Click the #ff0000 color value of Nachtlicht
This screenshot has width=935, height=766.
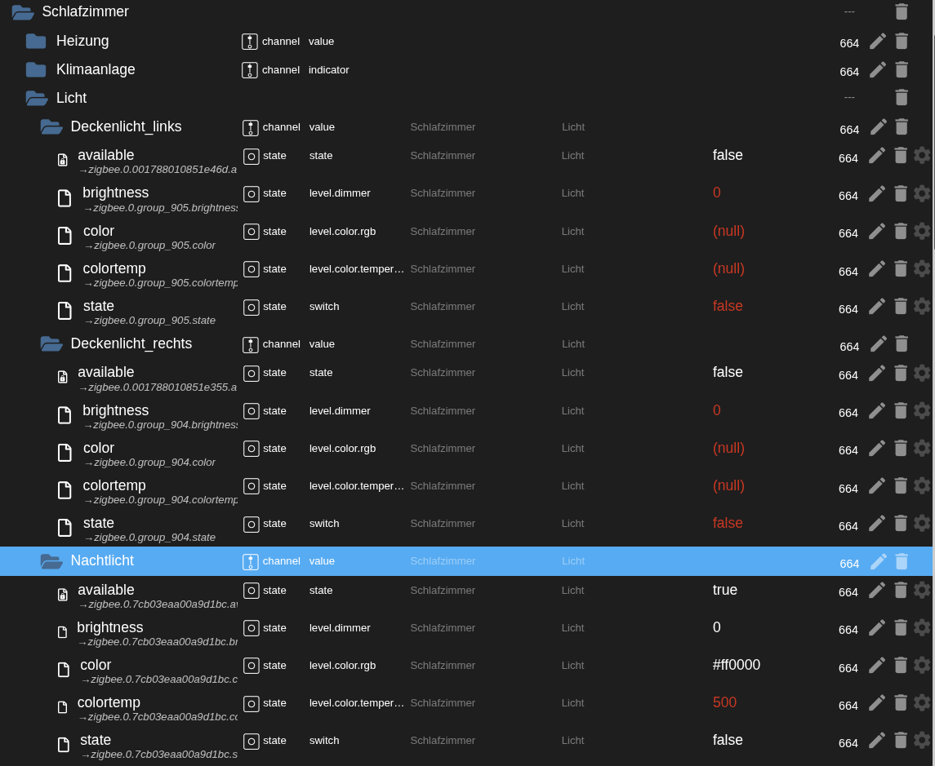click(x=737, y=665)
